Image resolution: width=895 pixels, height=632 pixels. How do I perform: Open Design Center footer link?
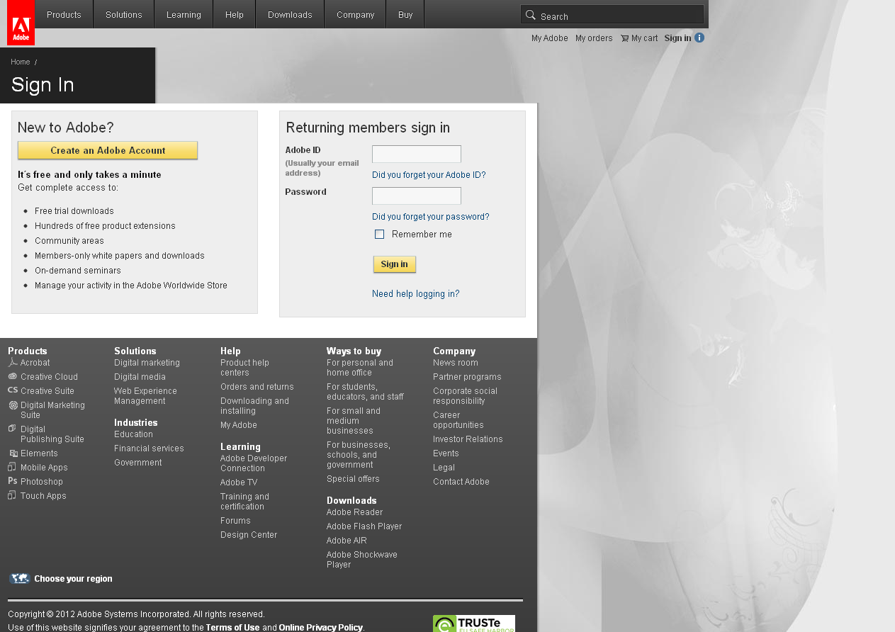coord(249,535)
